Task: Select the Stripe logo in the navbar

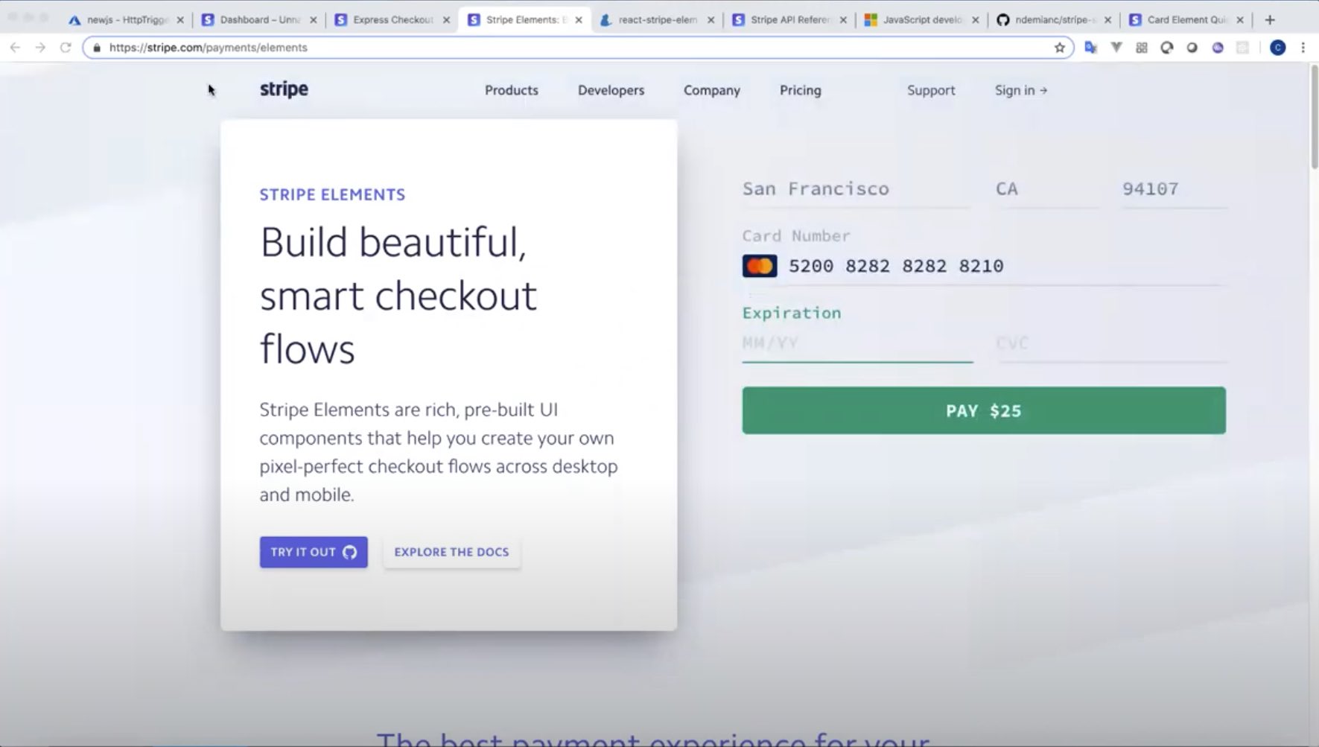Action: [x=283, y=89]
